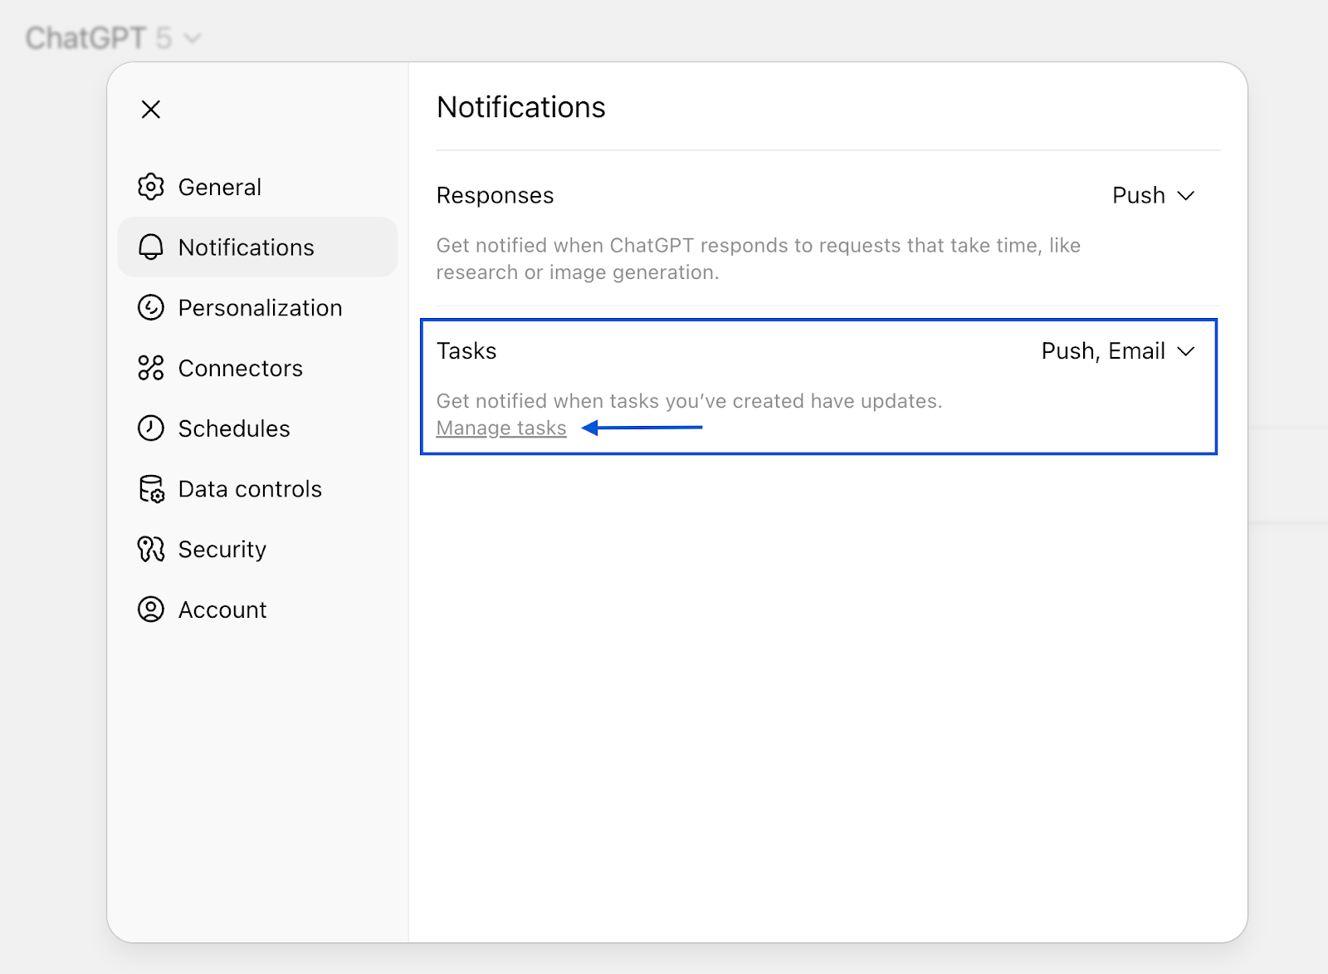Open the Tasks Push, Email dropdown
Image resolution: width=1328 pixels, height=974 pixels.
point(1118,351)
